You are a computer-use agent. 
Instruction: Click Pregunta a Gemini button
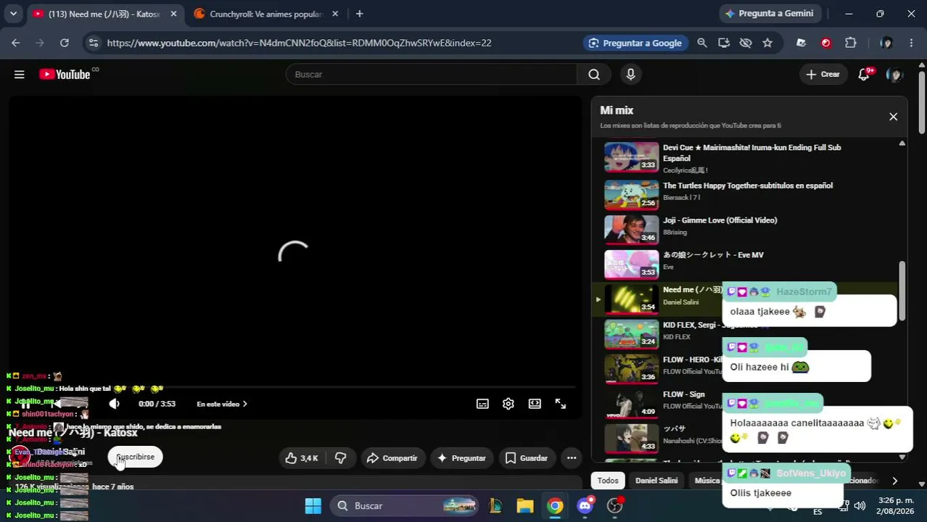[770, 14]
